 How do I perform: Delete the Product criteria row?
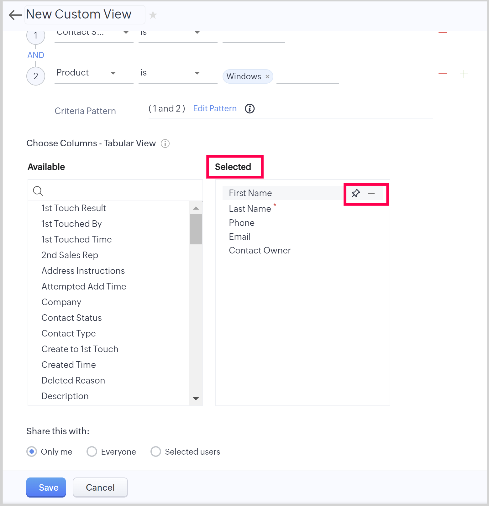442,74
